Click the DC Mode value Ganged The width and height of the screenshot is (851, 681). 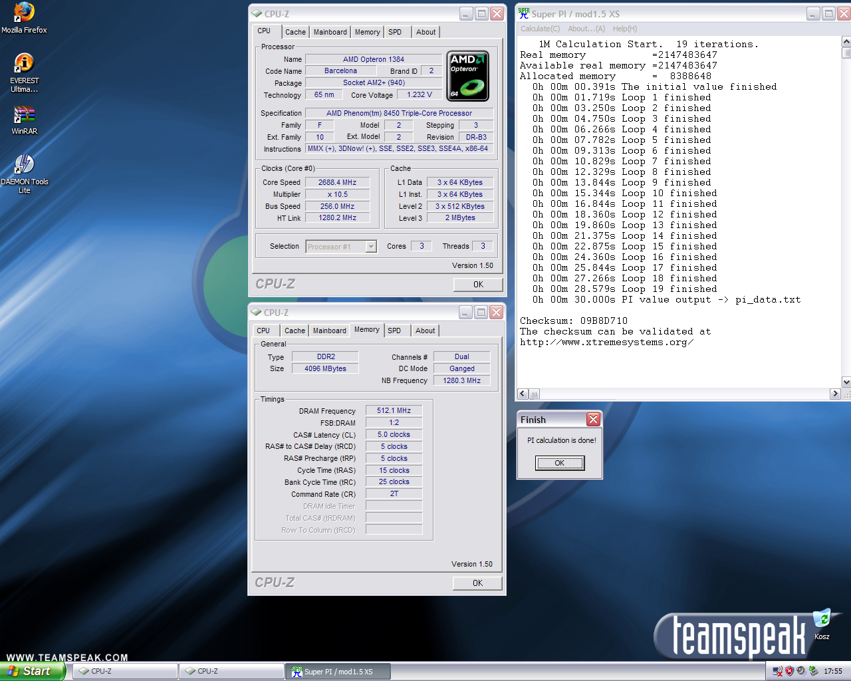462,368
